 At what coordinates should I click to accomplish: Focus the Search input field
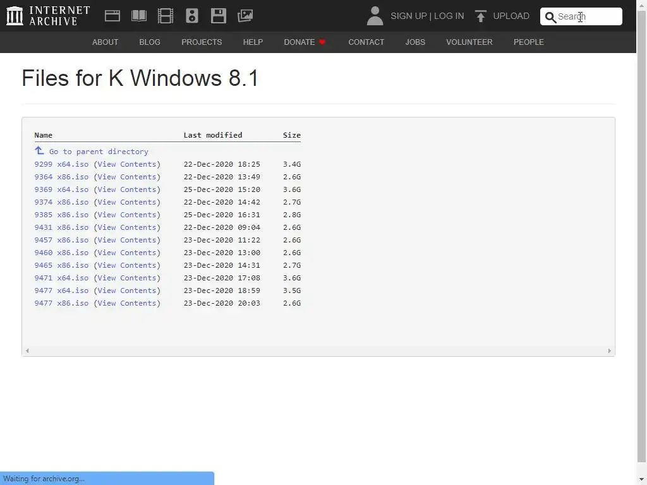point(581,16)
